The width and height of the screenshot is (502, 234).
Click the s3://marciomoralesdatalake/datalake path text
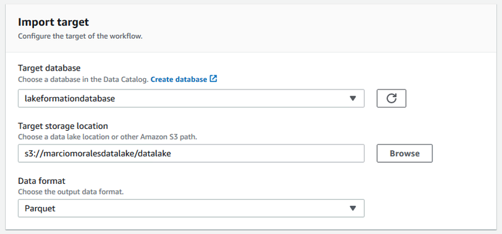[98, 153]
